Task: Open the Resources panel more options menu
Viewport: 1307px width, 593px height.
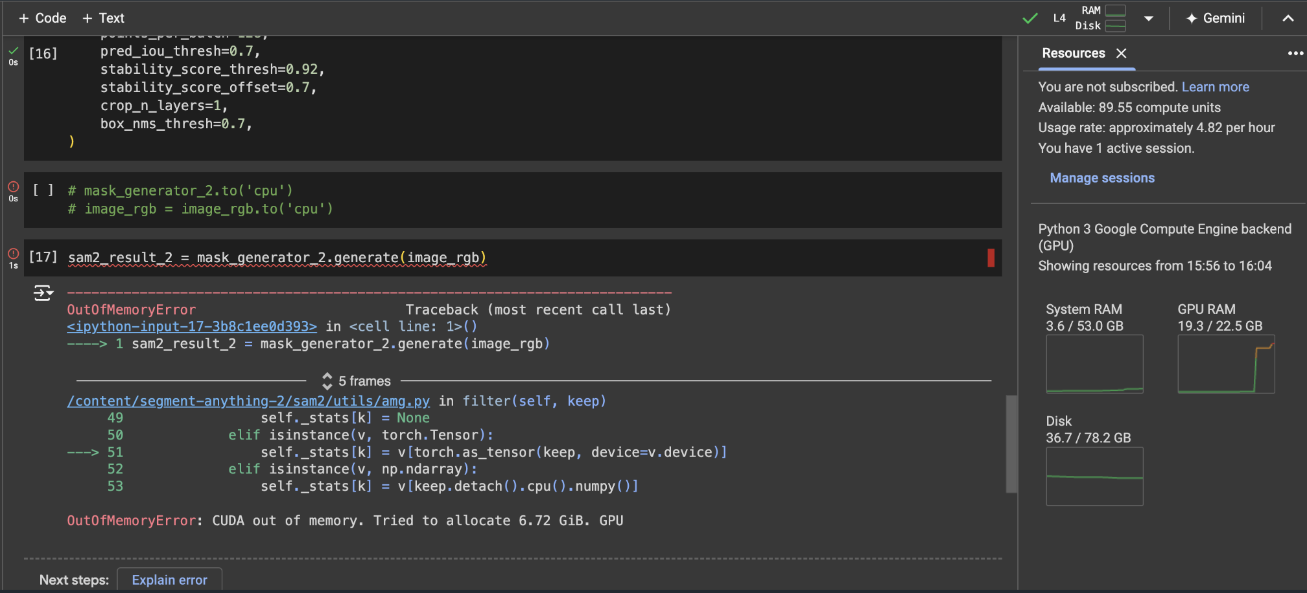Action: 1295,53
